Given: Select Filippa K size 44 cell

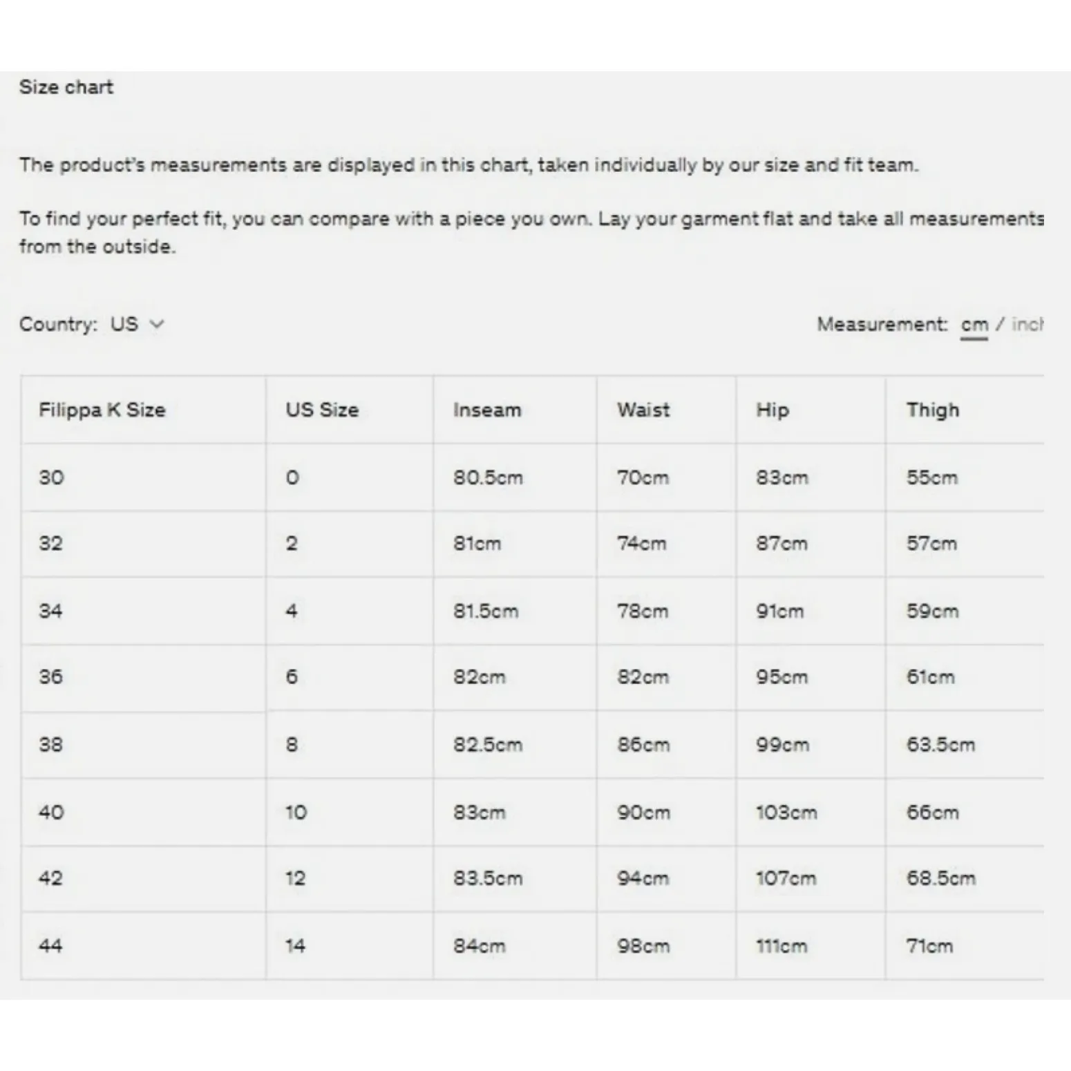Looking at the screenshot, I should [51, 945].
